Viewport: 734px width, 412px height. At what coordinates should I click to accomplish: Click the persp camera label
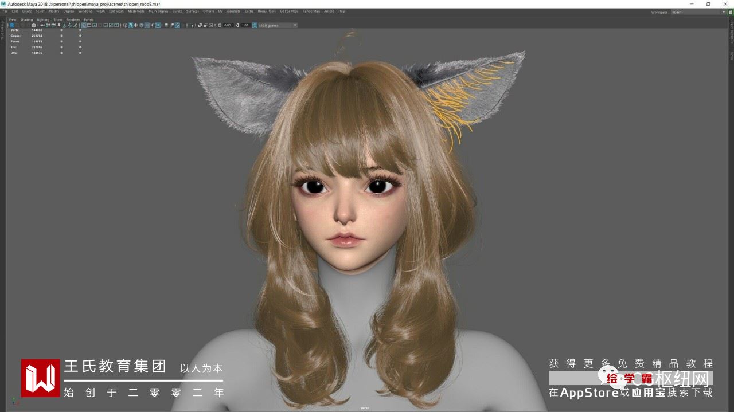click(364, 409)
